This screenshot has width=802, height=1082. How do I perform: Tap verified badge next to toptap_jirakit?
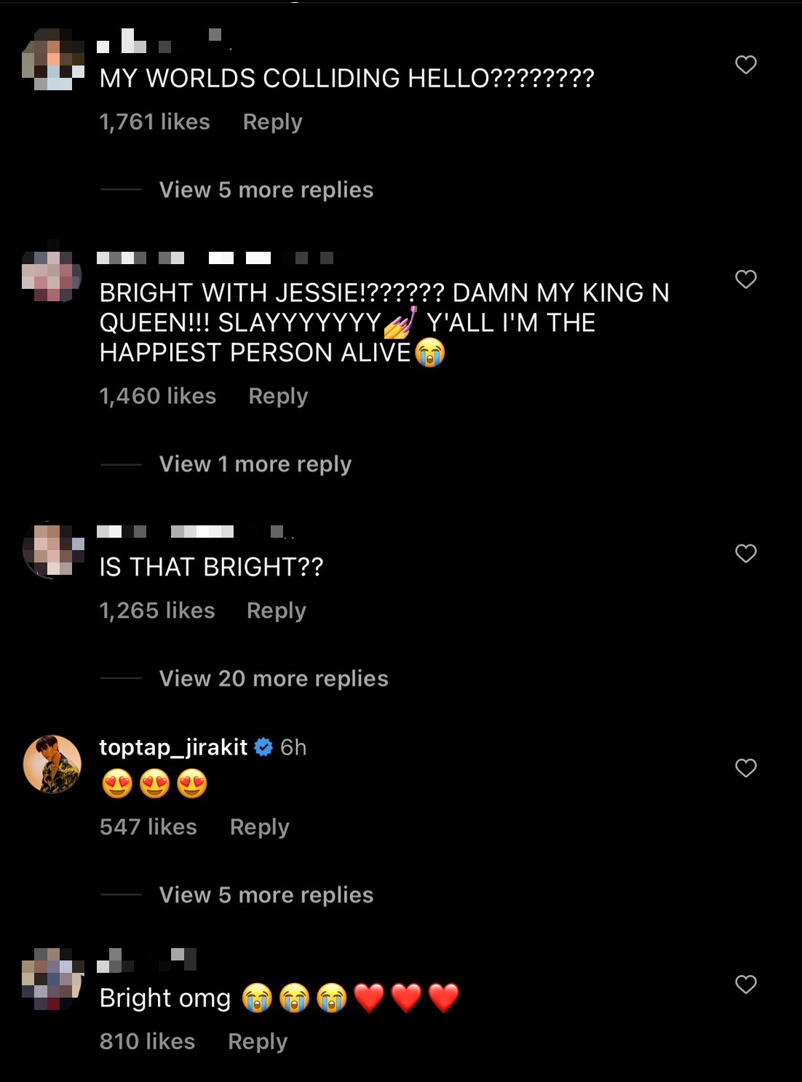click(x=263, y=747)
